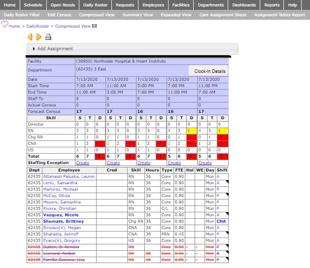Open employee Attanasio Paluska, Lauren
Screen dimensions: 310x268
pos(69,176)
